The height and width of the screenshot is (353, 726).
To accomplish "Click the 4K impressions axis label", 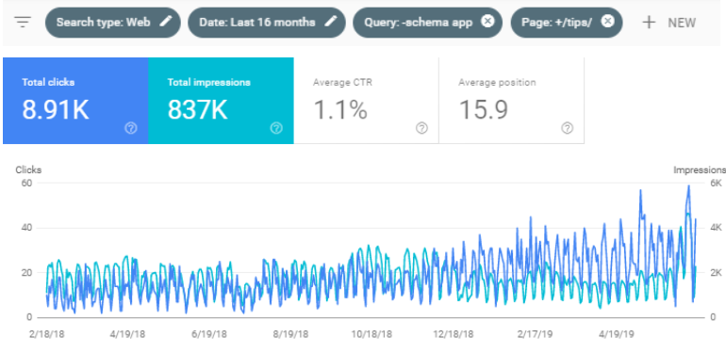I will pos(716,228).
